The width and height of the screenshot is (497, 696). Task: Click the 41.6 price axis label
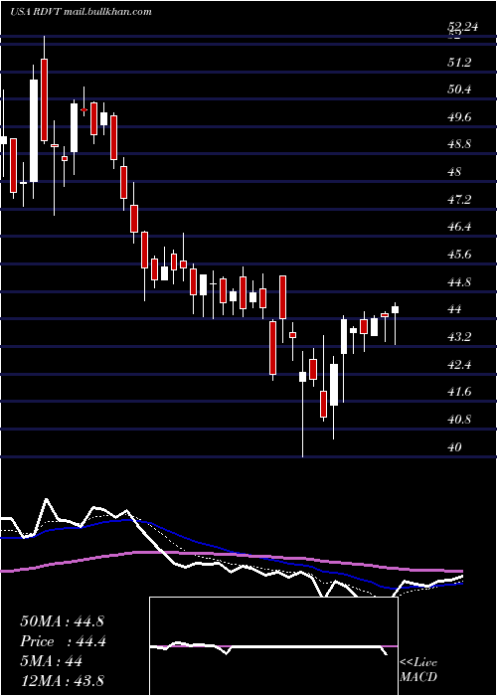tap(459, 392)
